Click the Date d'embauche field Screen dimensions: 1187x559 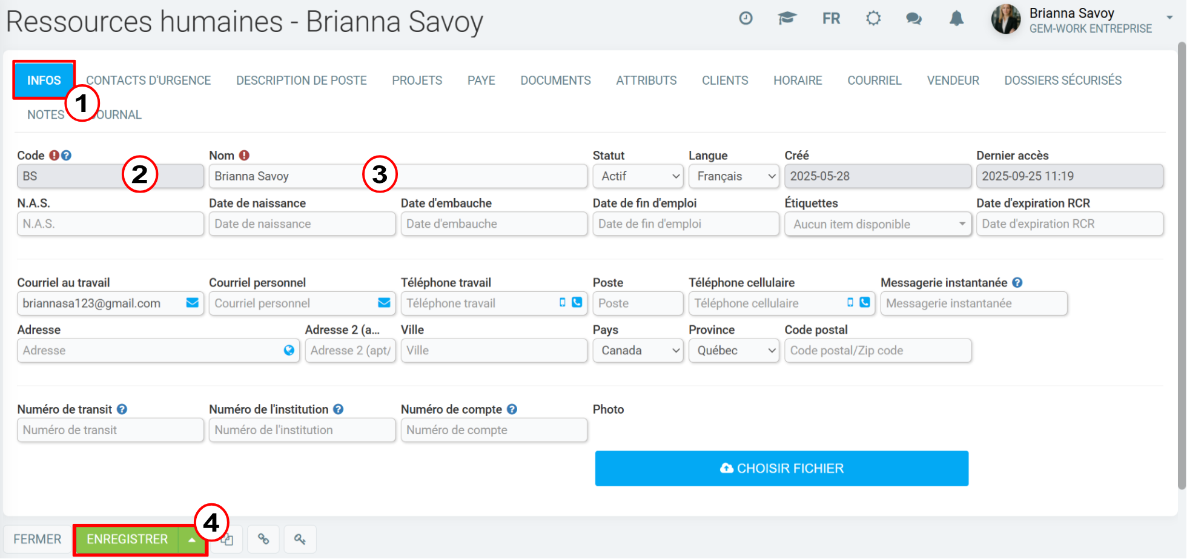click(494, 224)
